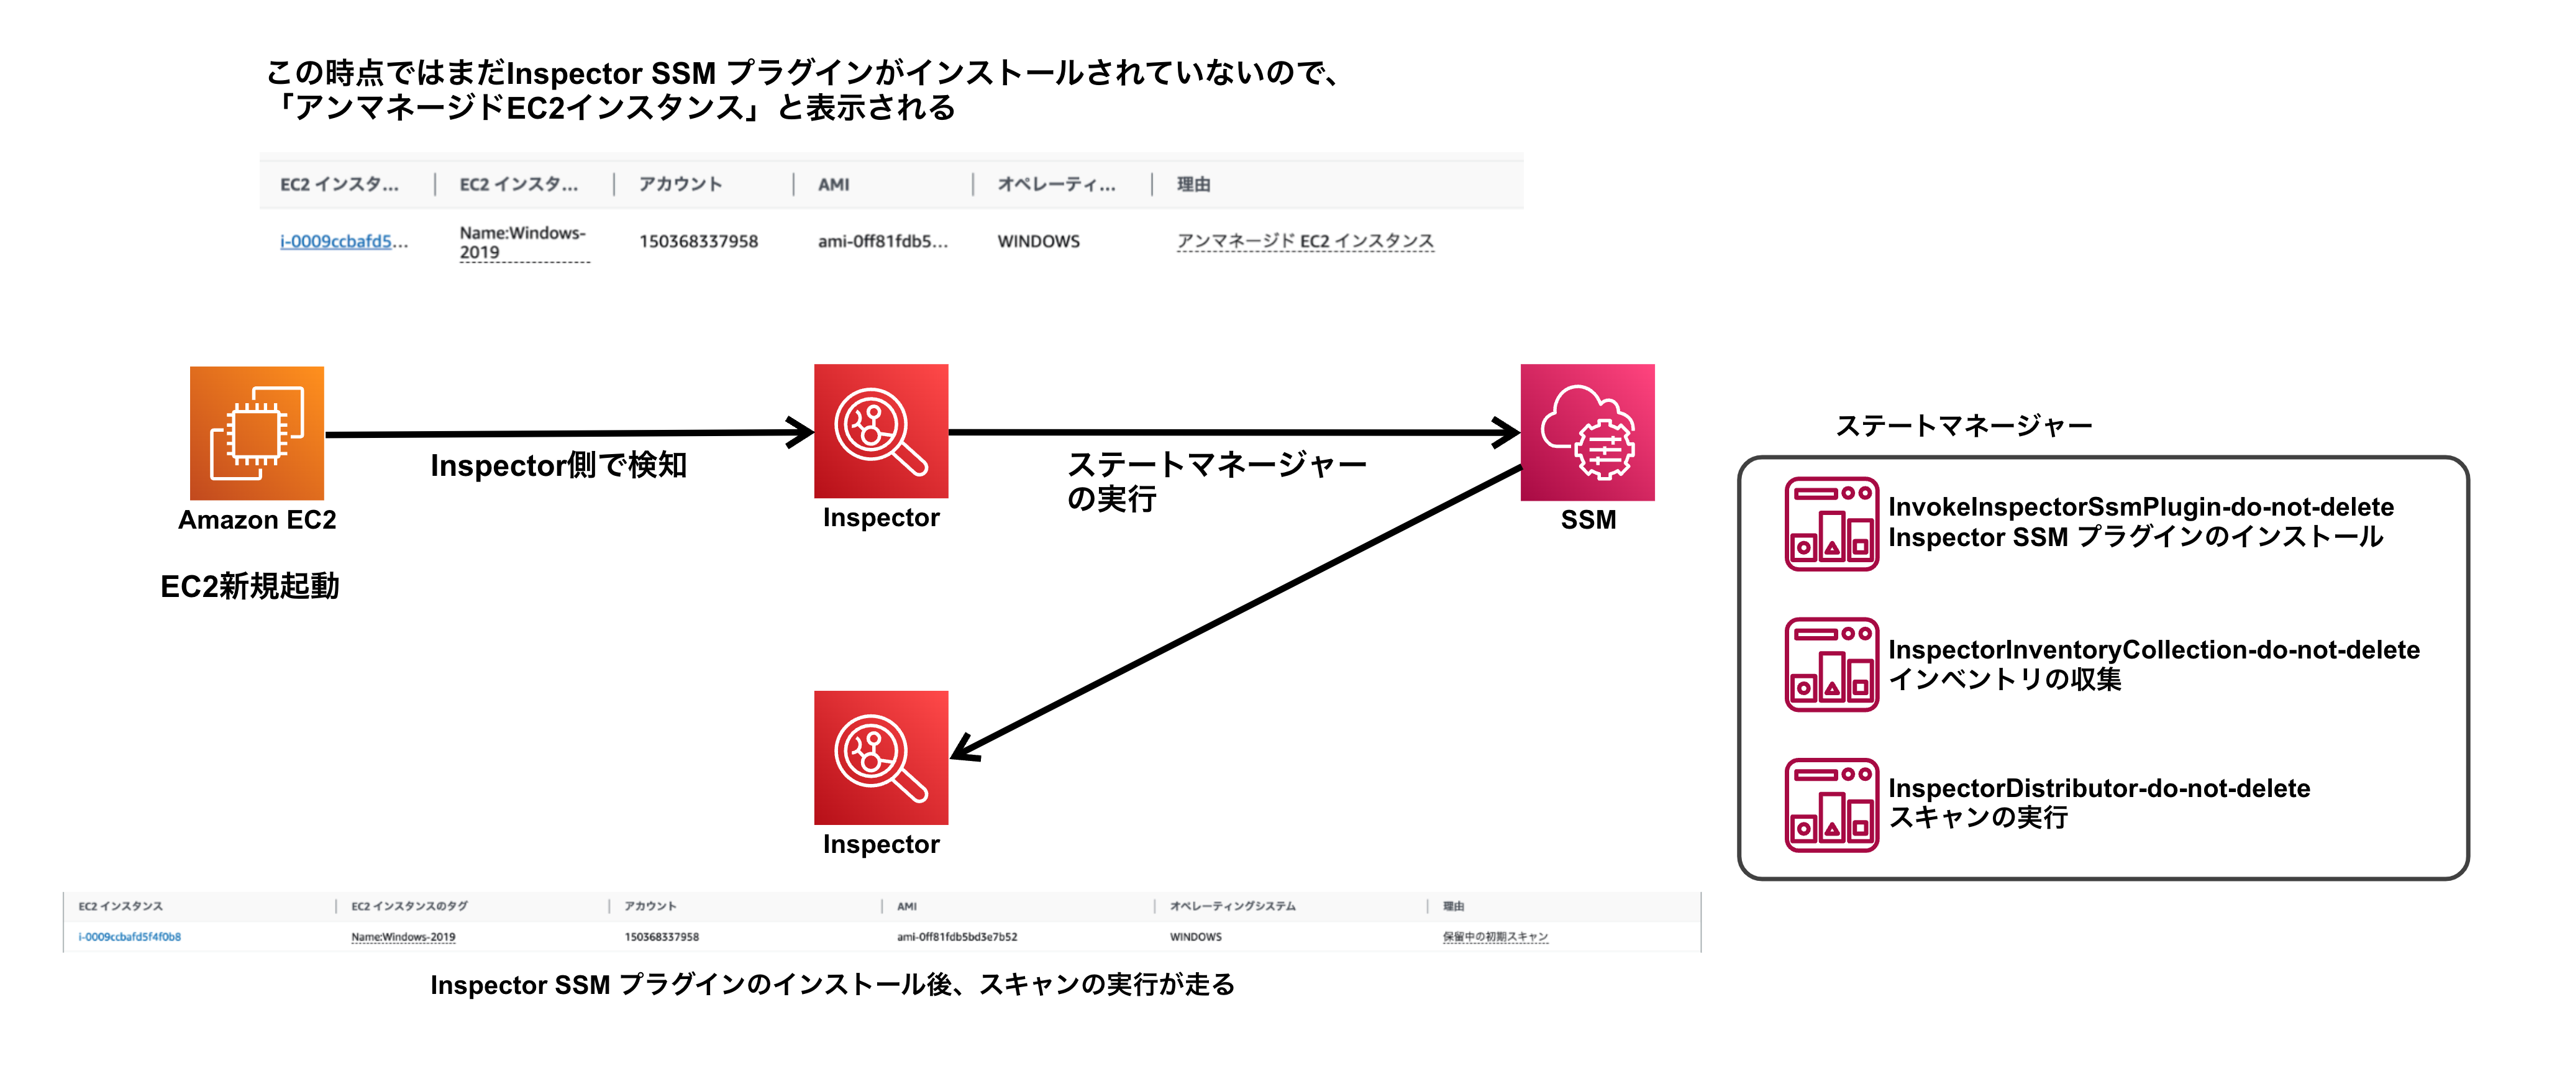Click account 150368337958 in top table

[698, 241]
